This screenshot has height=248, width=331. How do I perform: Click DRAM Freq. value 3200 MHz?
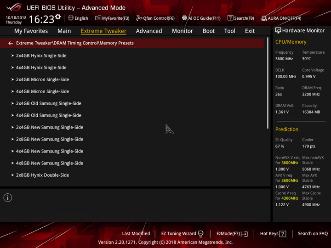[311, 94]
